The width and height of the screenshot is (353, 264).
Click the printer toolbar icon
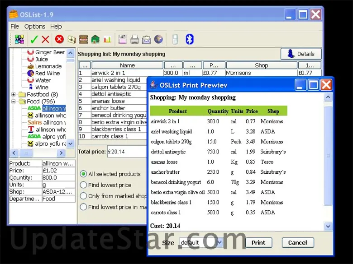point(134,39)
